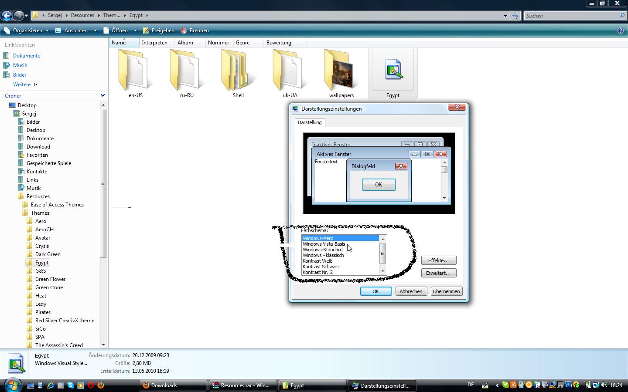Click the Musik link favorite
The width and height of the screenshot is (628, 392).
(x=20, y=65)
